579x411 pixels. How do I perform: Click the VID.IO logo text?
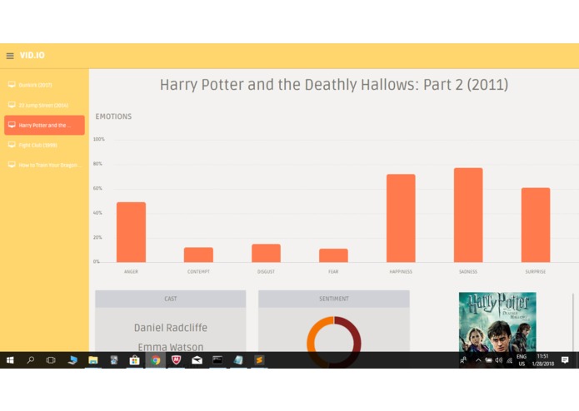(32, 55)
